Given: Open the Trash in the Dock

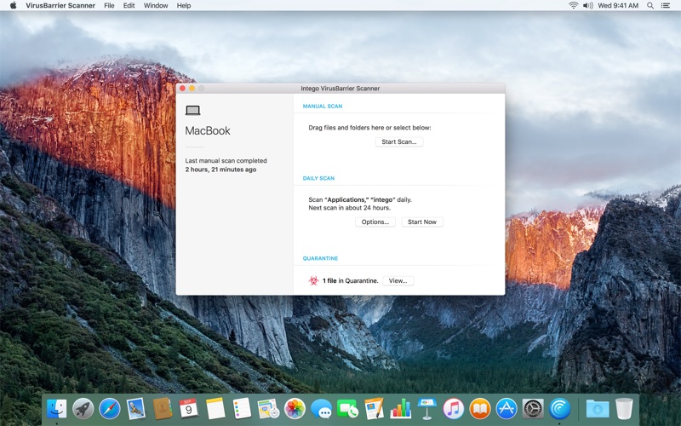Looking at the screenshot, I should [x=624, y=409].
